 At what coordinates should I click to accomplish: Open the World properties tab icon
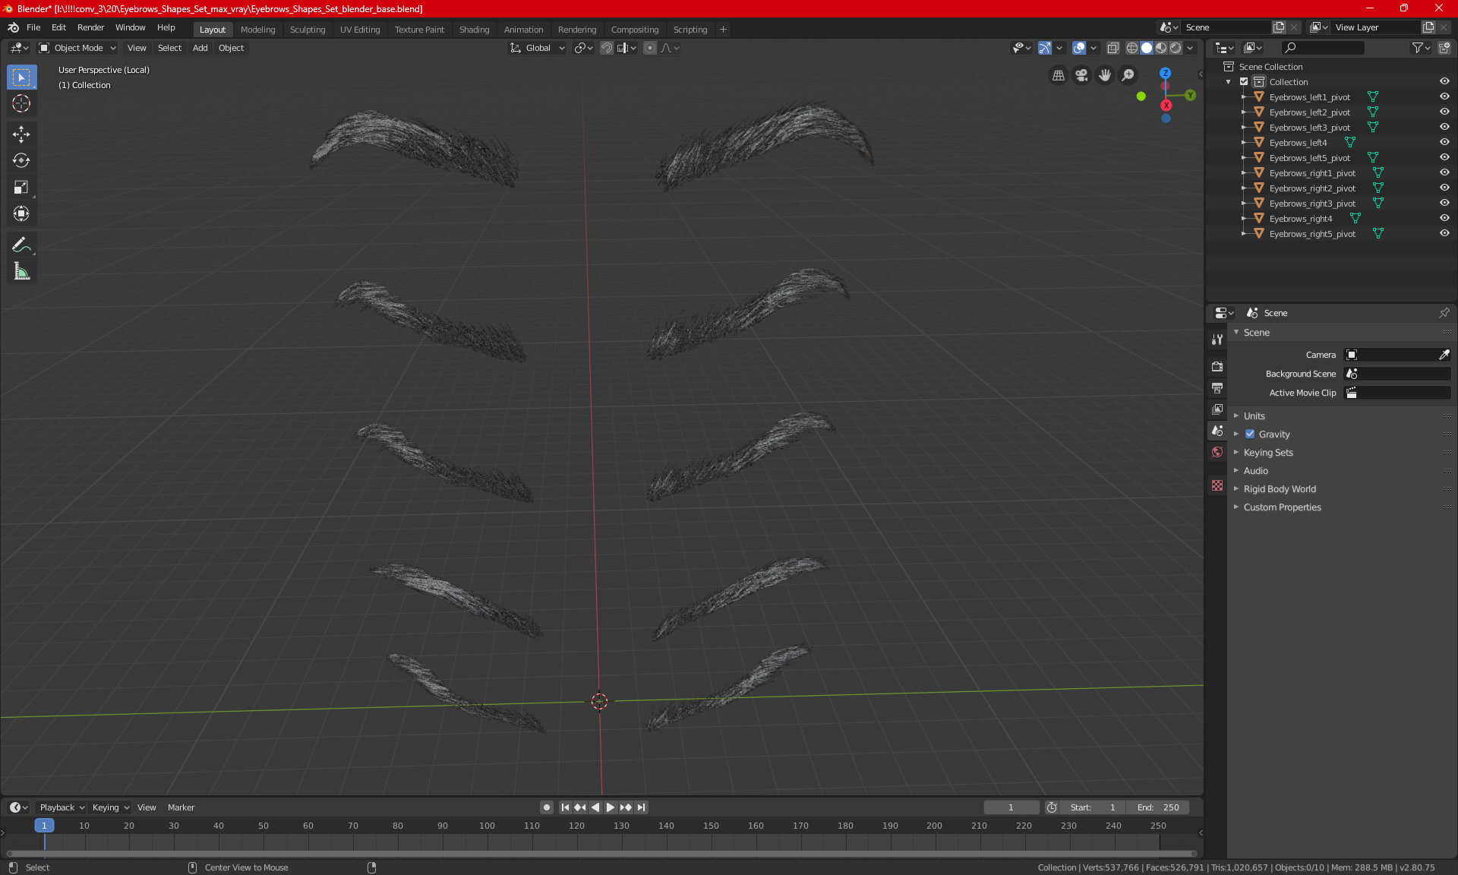click(1217, 452)
